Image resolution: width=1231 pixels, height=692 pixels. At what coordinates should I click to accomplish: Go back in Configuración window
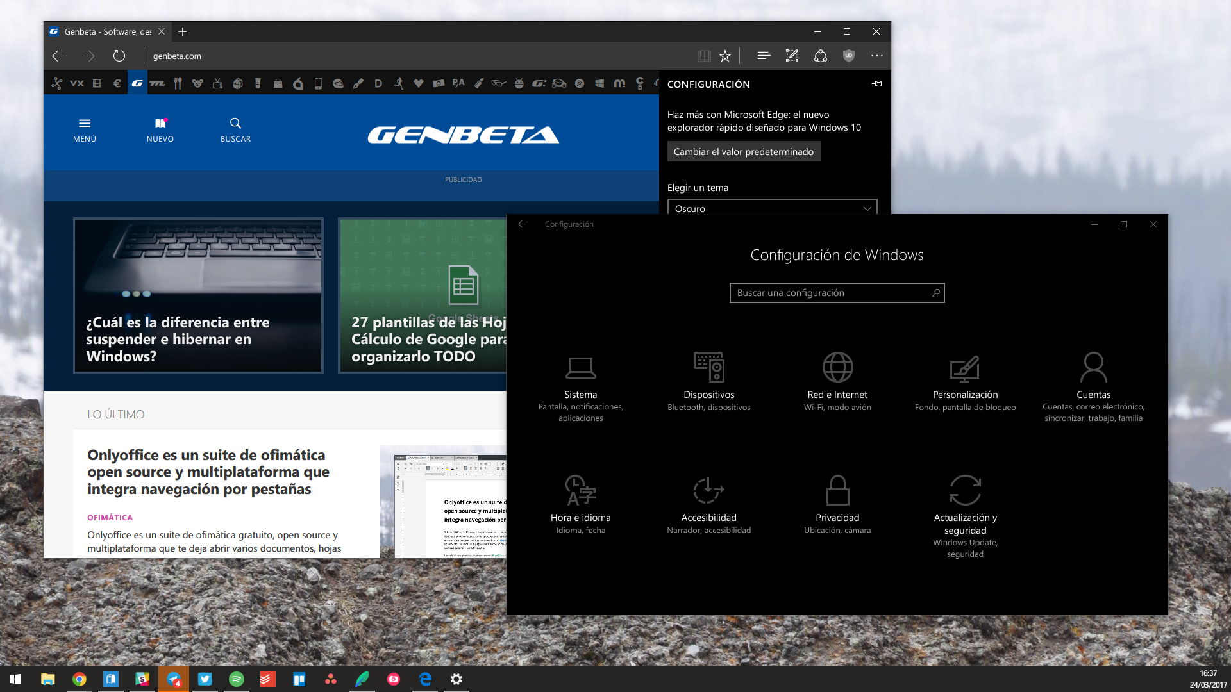point(522,224)
